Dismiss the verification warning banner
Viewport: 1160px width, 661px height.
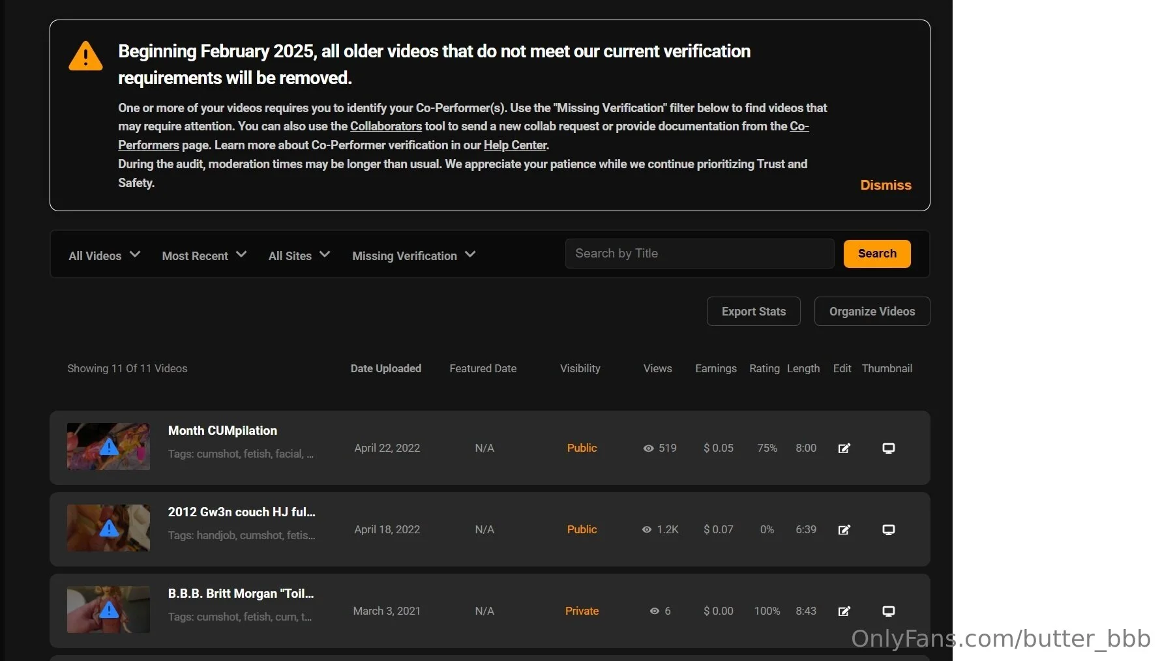point(885,185)
